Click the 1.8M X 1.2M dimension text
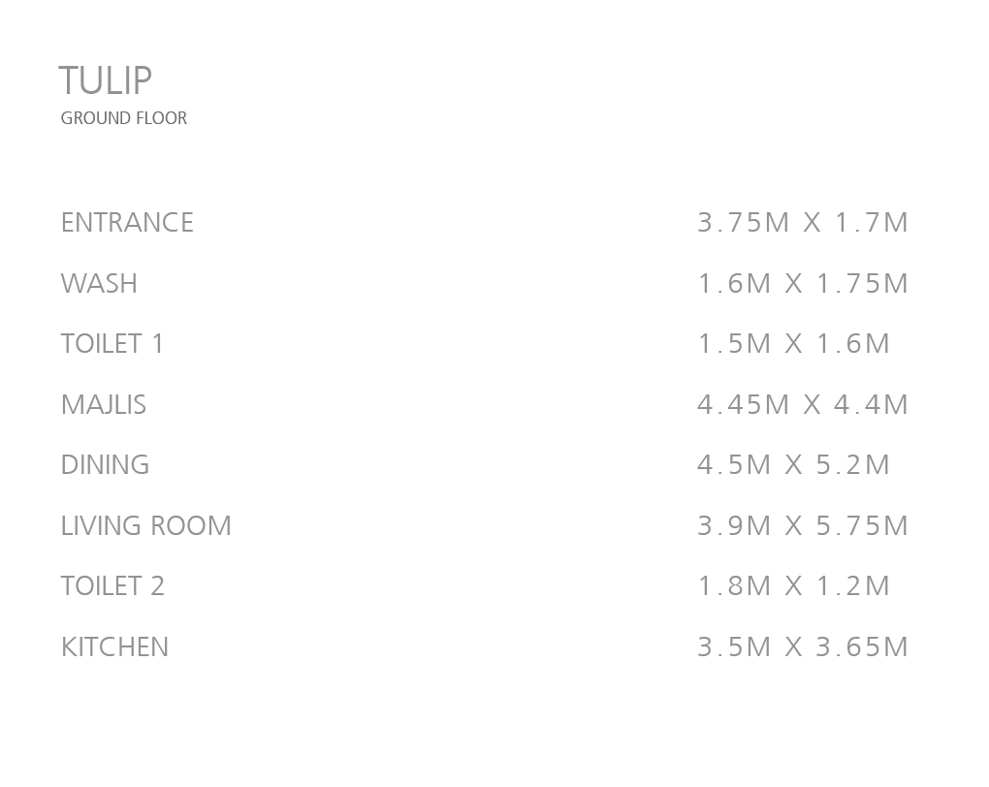This screenshot has height=787, width=989. click(793, 586)
